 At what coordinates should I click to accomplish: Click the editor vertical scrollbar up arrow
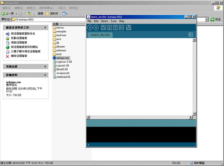194,40
